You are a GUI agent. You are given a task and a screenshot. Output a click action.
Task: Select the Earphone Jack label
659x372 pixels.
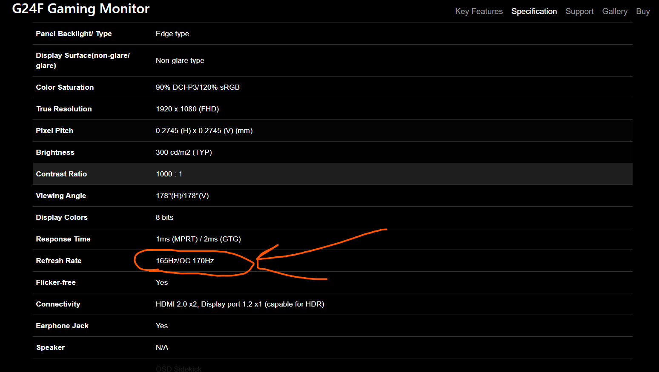tap(62, 326)
